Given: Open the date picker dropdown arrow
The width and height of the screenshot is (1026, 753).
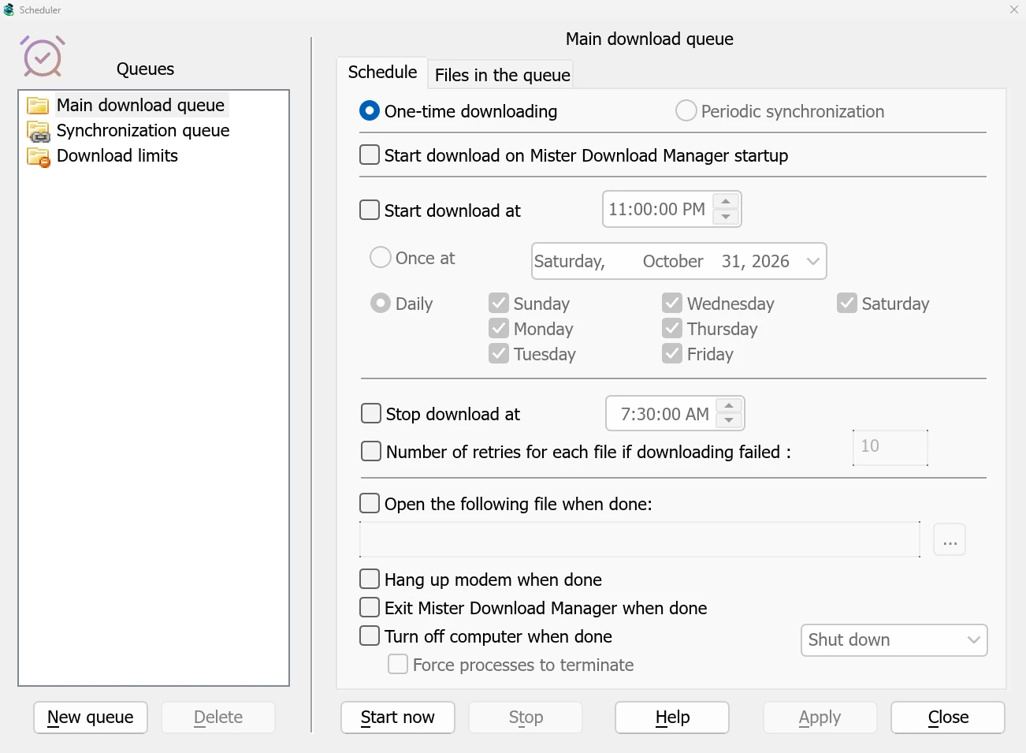Looking at the screenshot, I should pos(813,261).
